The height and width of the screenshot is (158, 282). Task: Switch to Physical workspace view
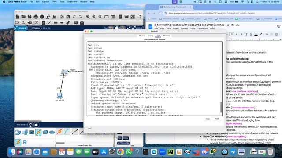point(34,28)
